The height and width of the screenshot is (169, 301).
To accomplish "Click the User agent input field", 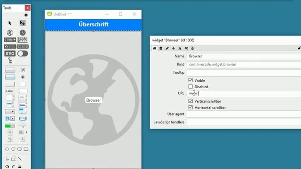I will pos(244,114).
